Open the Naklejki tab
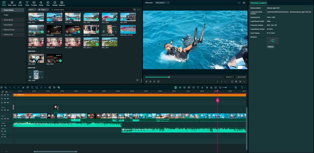 55,3
